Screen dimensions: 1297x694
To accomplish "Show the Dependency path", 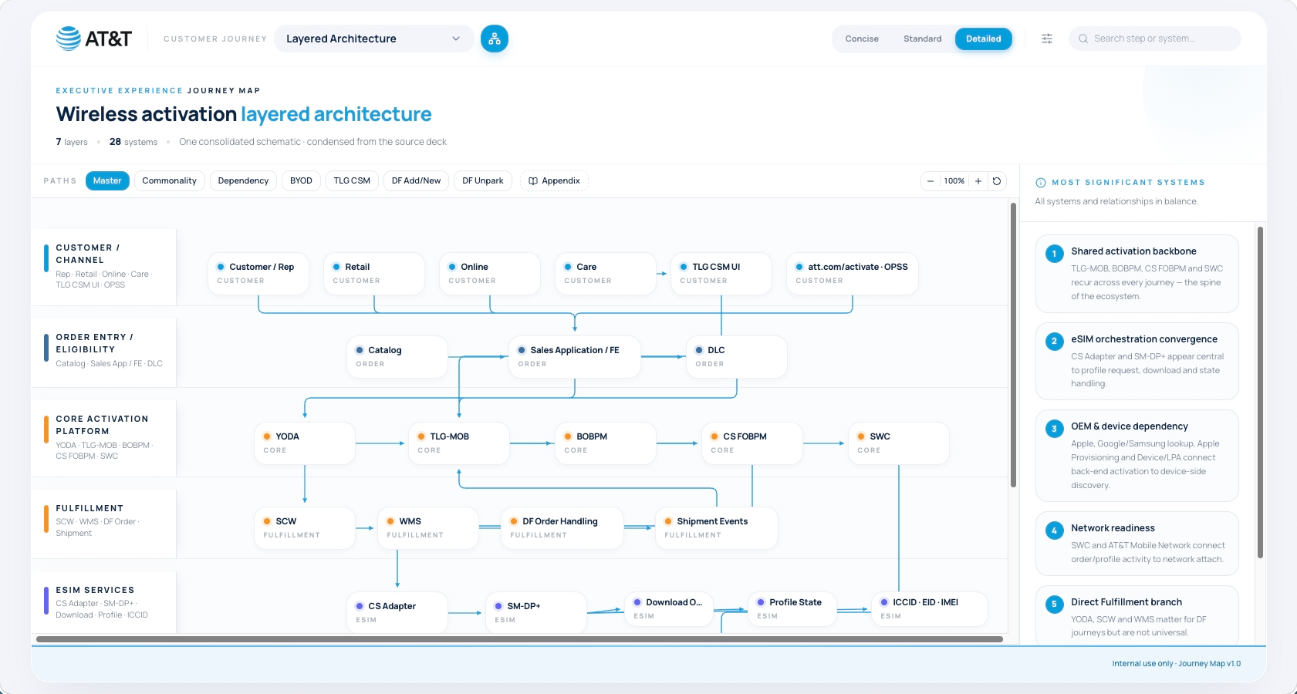I will (243, 181).
